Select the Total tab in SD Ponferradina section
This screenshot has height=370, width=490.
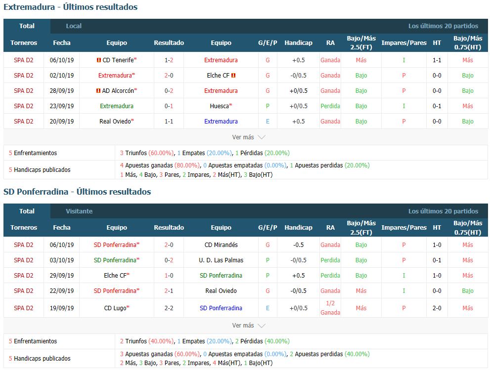(x=27, y=211)
